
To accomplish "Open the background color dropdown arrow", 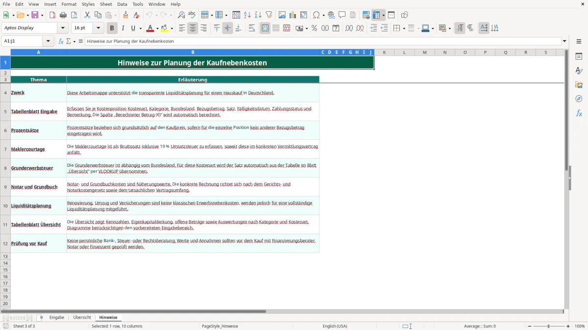I will coord(171,28).
